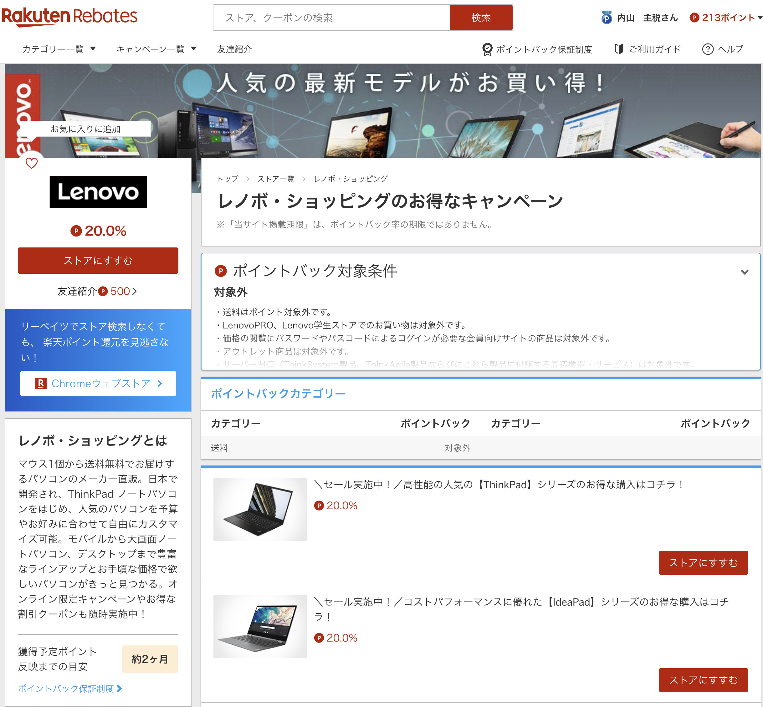Click the トップ breadcrumb link
The width and height of the screenshot is (763, 707).
click(227, 179)
